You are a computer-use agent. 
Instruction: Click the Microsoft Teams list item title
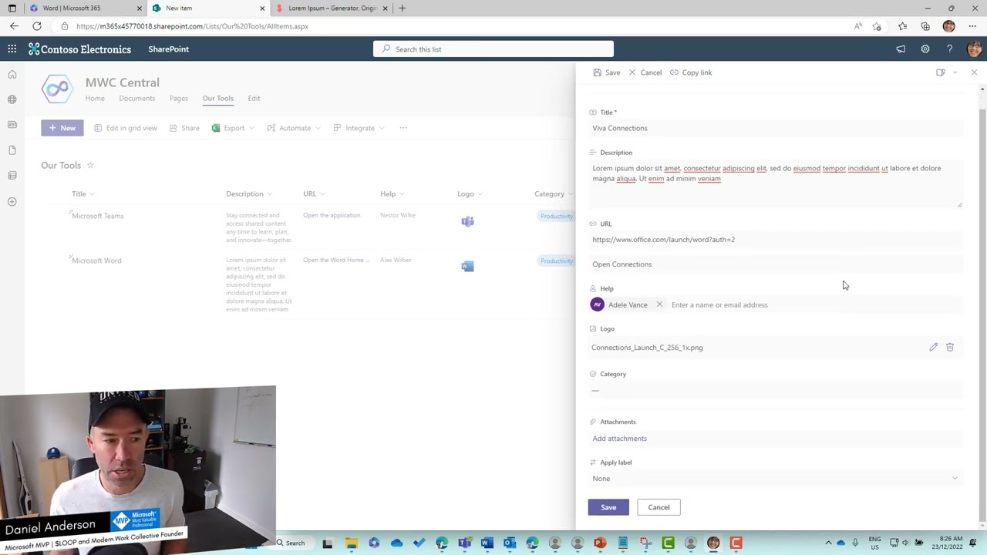(98, 216)
